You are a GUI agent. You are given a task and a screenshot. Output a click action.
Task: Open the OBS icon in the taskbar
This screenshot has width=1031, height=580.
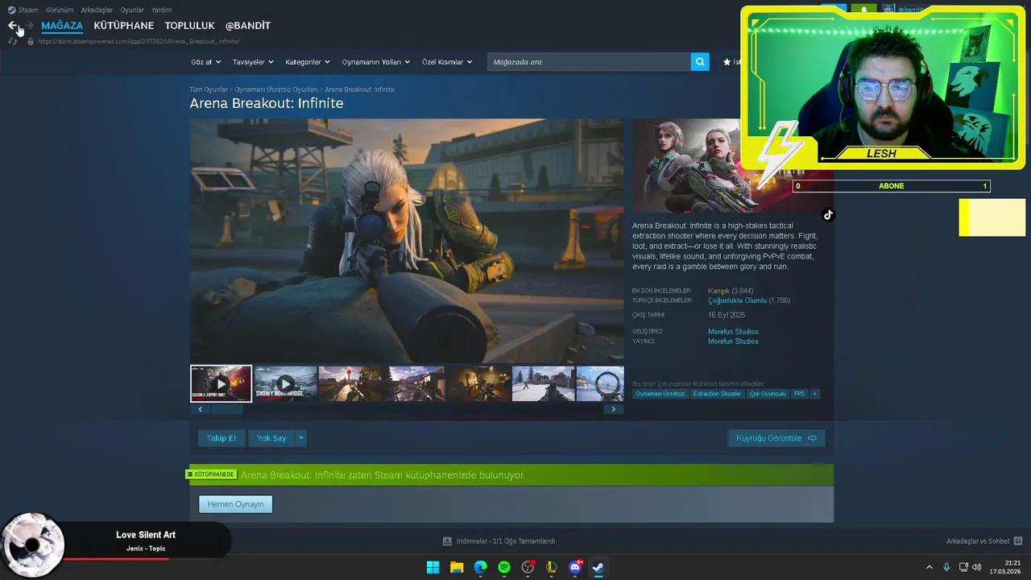pos(528,567)
